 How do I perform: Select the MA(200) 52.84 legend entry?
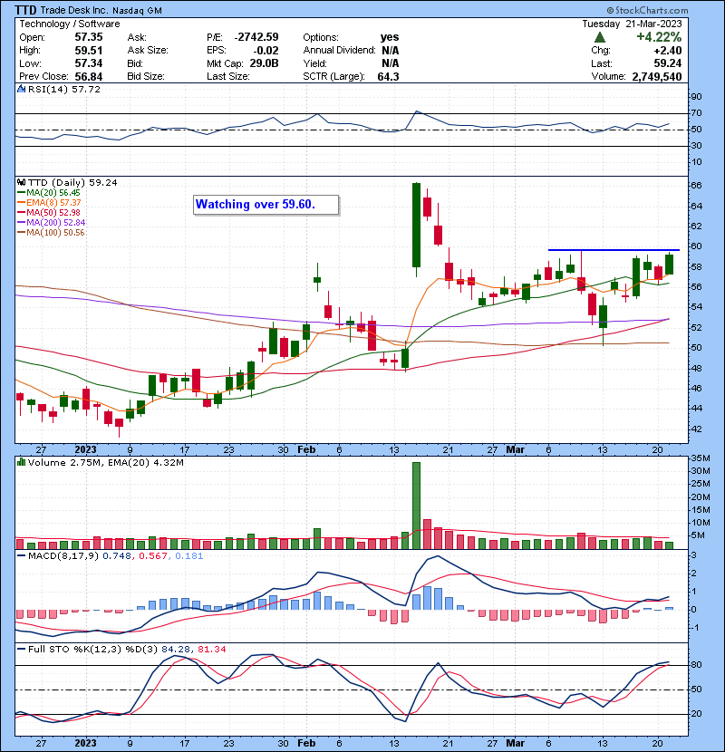51,223
